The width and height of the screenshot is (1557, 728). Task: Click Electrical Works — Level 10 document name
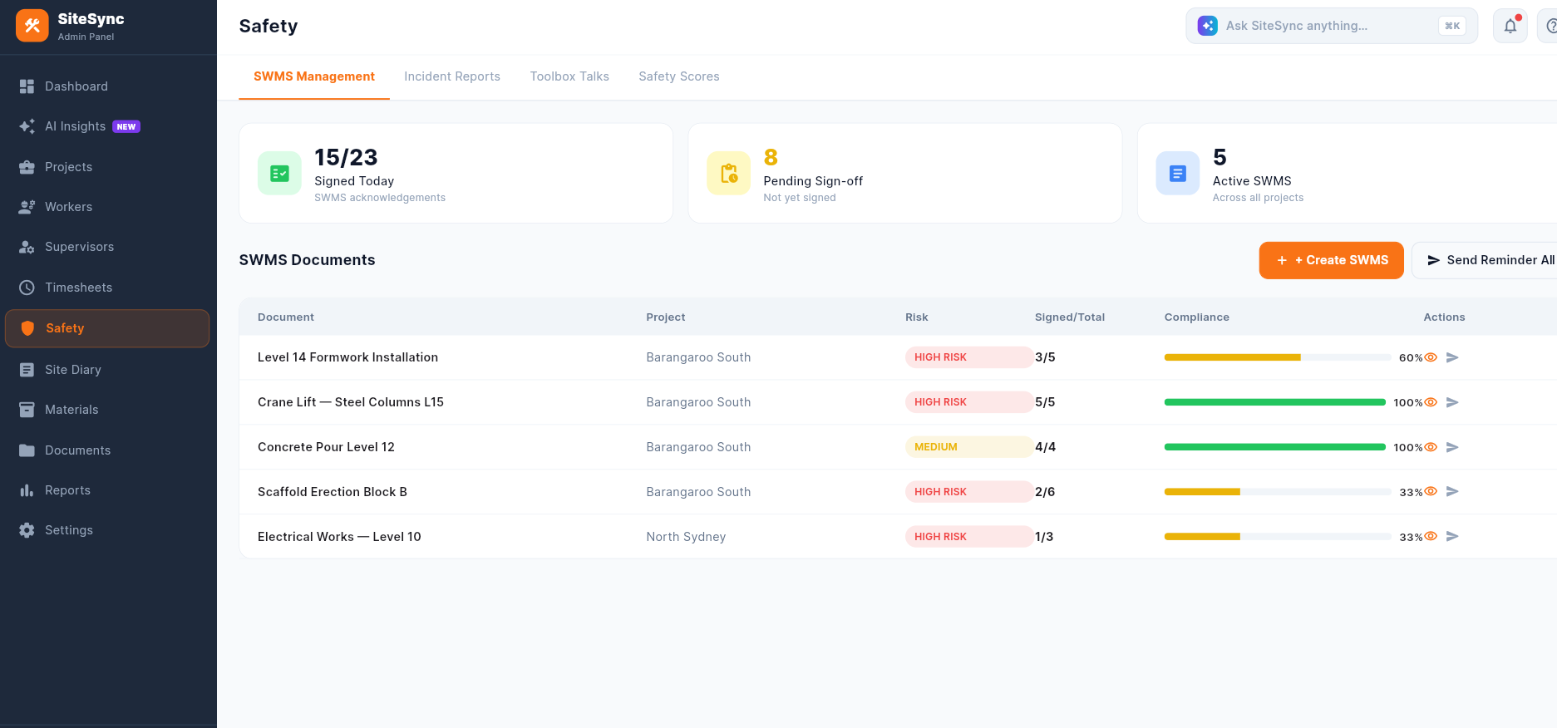(x=339, y=537)
